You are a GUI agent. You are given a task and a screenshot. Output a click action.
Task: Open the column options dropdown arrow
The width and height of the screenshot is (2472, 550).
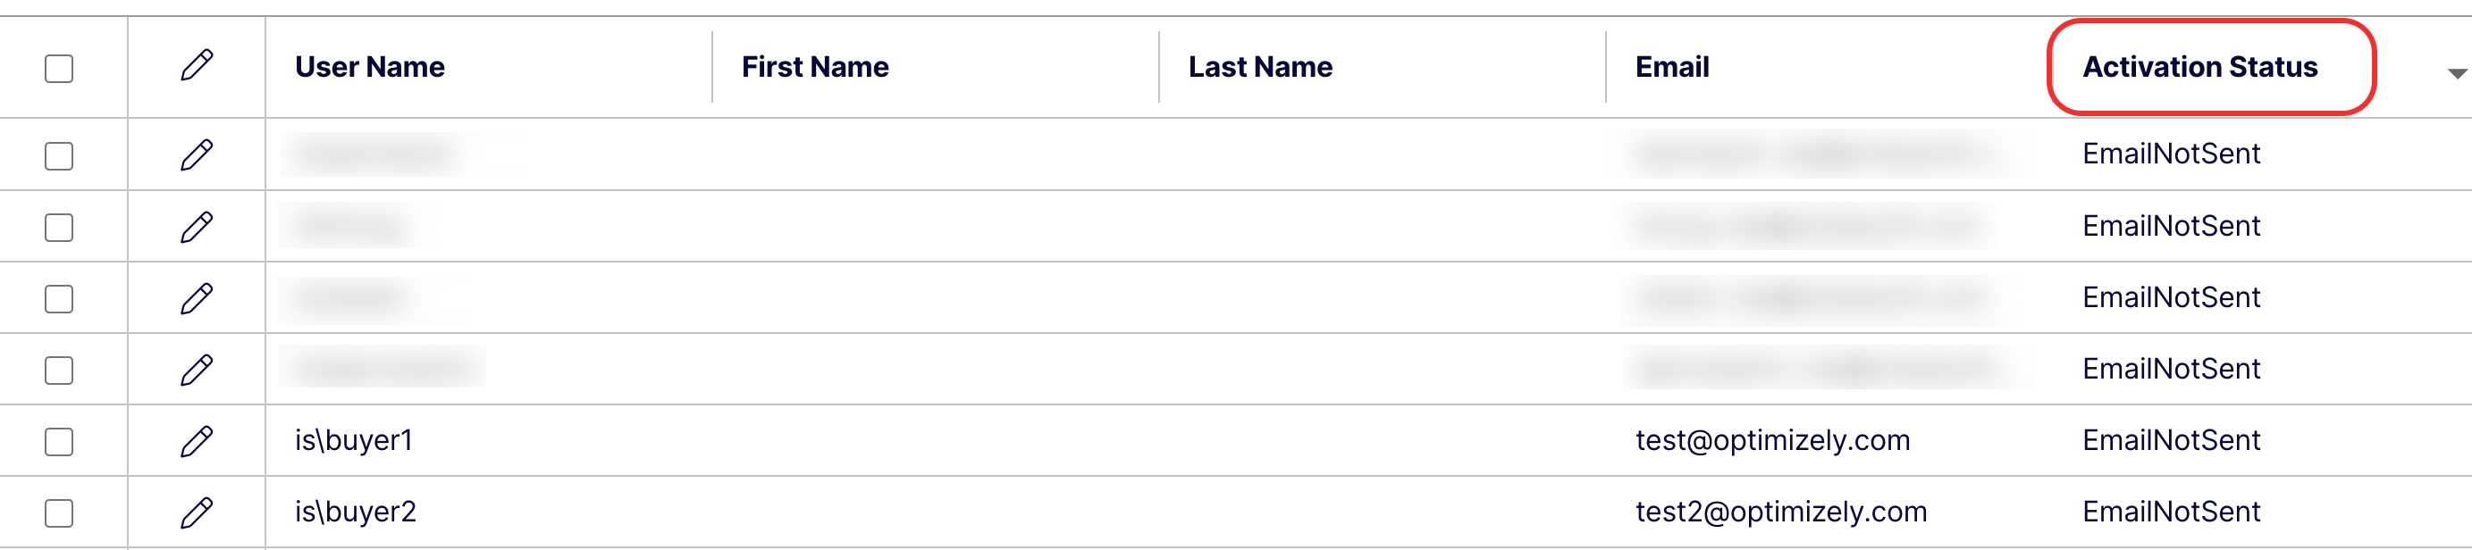tap(2457, 74)
